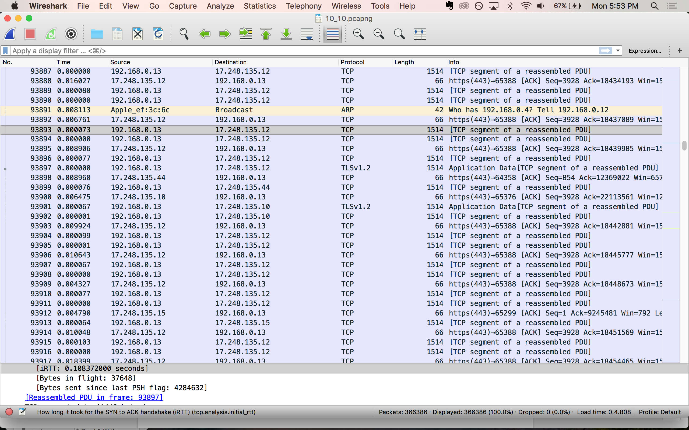This screenshot has width=689, height=430.
Task: Sort by the Protocol column header
Action: tap(365, 62)
